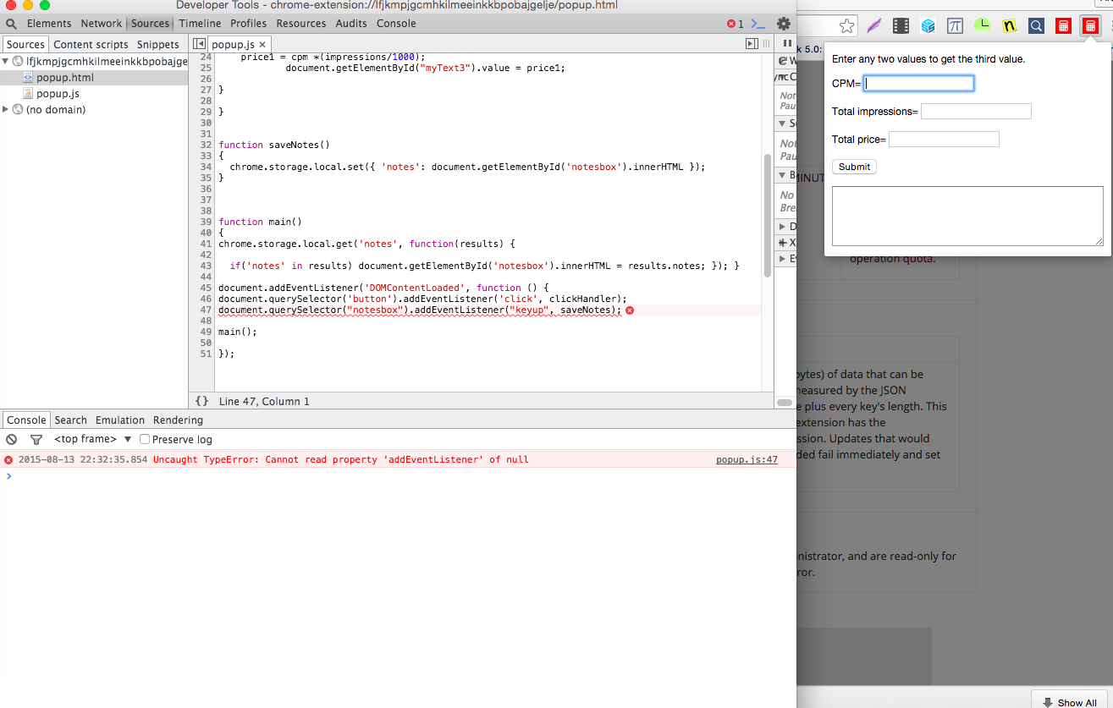Click Show All downloads button

point(1070,701)
